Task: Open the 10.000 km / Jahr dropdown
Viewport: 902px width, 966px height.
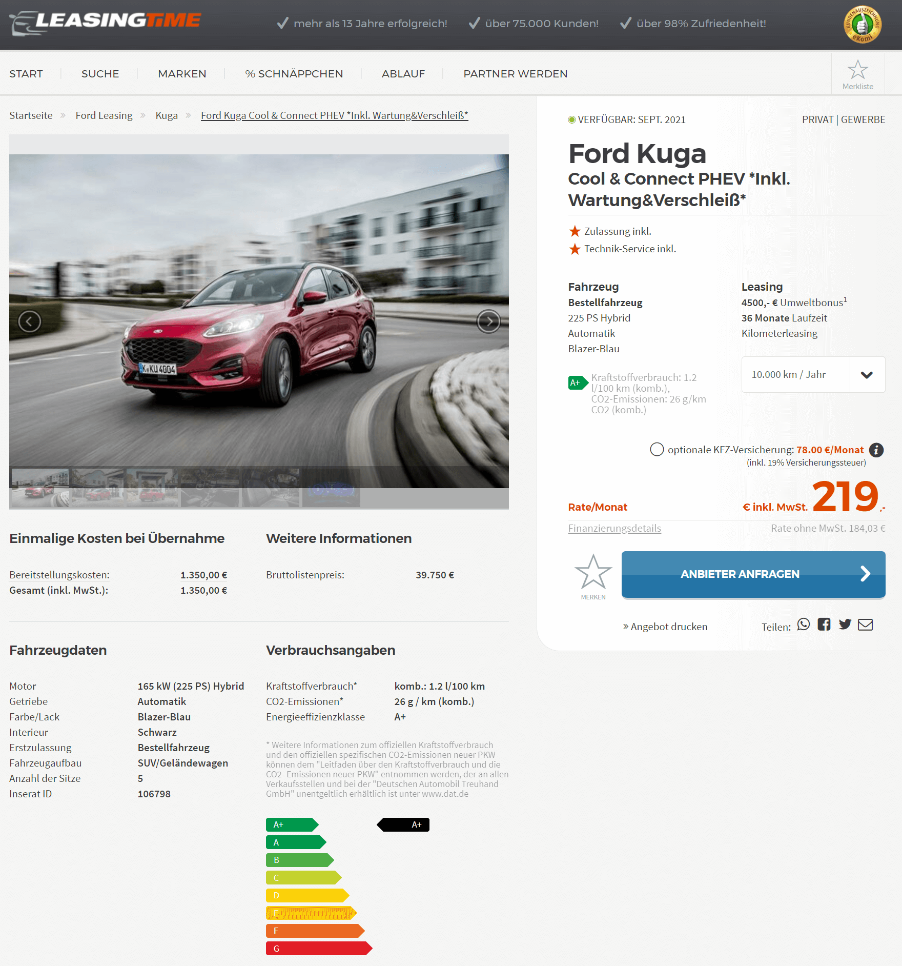Action: coord(813,375)
